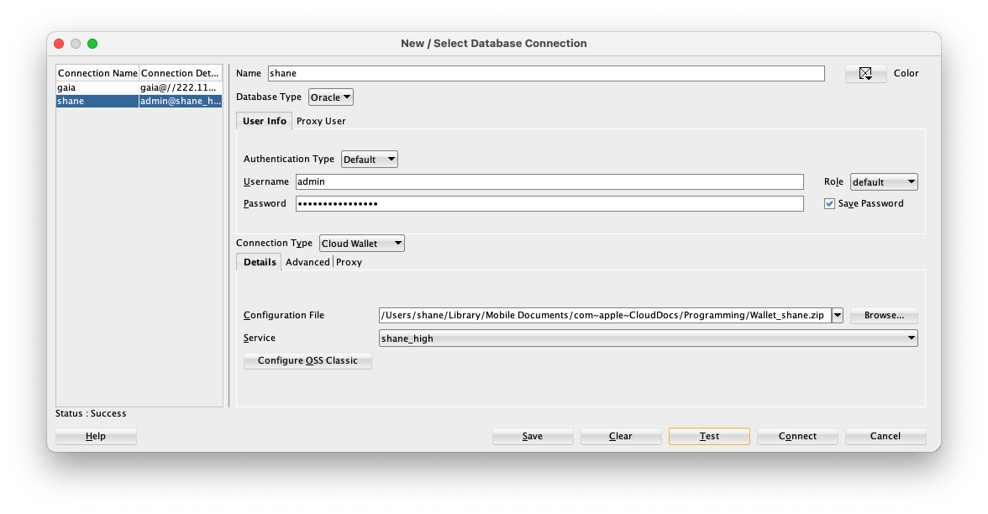This screenshot has width=988, height=514.
Task: Switch to the User Info tab
Action: [264, 121]
